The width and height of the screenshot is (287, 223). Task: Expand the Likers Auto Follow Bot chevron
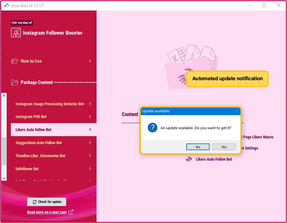tap(90, 129)
